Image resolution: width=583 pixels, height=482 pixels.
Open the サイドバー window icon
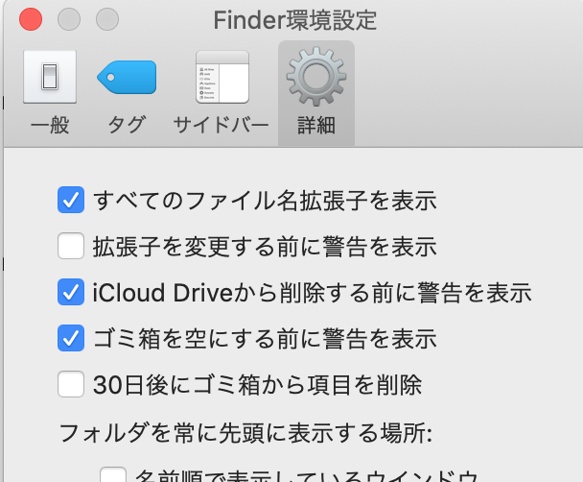(222, 77)
